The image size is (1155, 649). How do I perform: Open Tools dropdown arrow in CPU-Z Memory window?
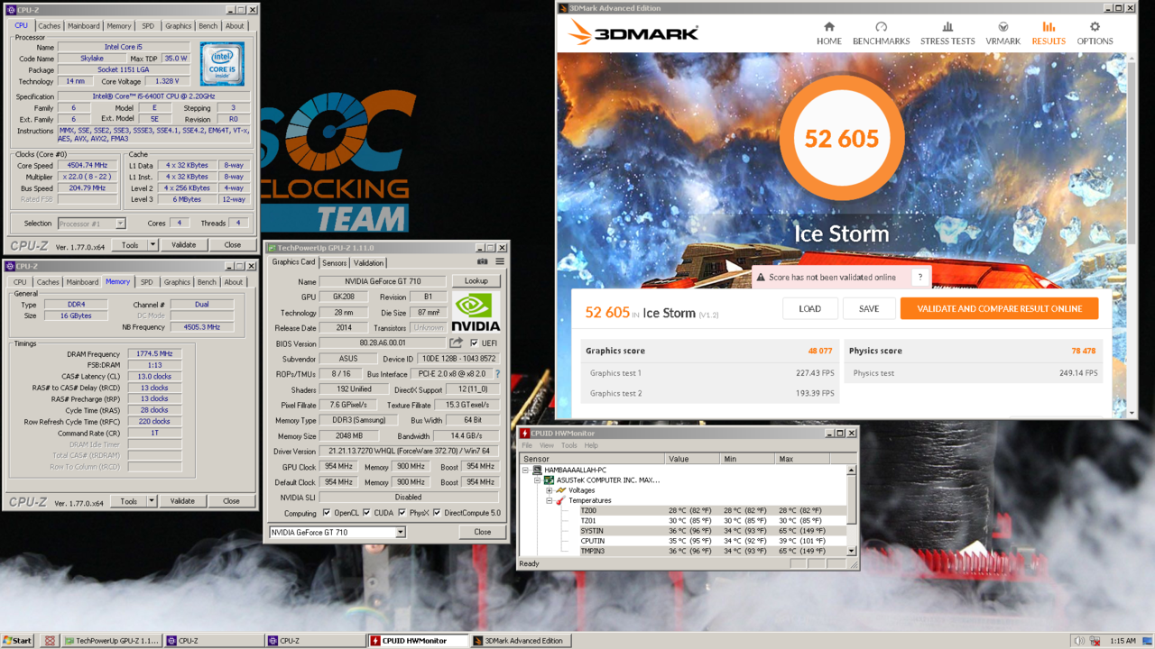click(x=152, y=501)
